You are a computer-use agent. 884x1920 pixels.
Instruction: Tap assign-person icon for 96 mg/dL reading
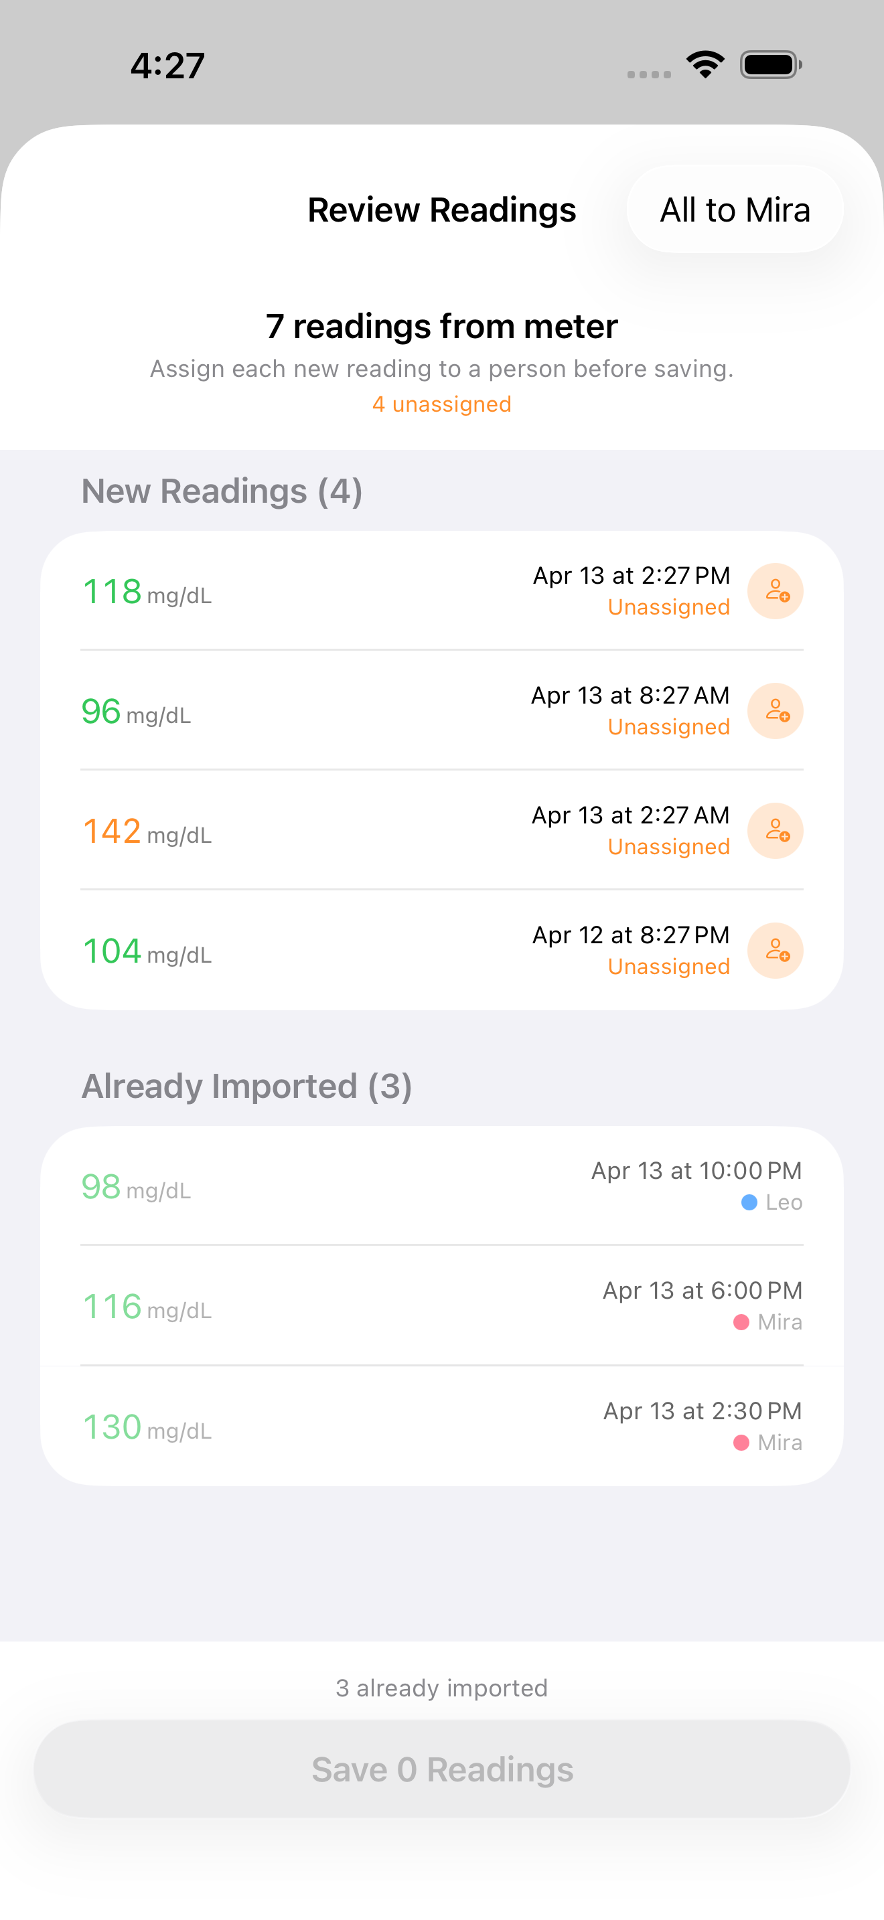pos(776,711)
